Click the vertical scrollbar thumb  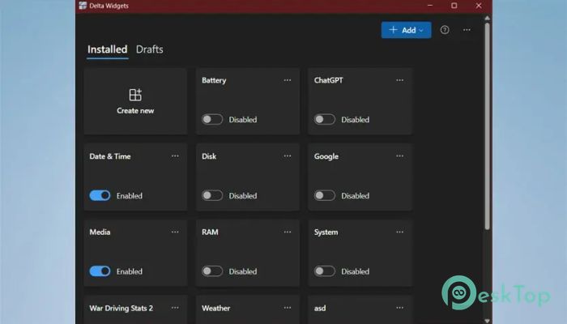click(x=487, y=126)
